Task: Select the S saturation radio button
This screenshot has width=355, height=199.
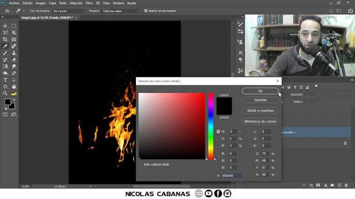Action: pos(218,139)
